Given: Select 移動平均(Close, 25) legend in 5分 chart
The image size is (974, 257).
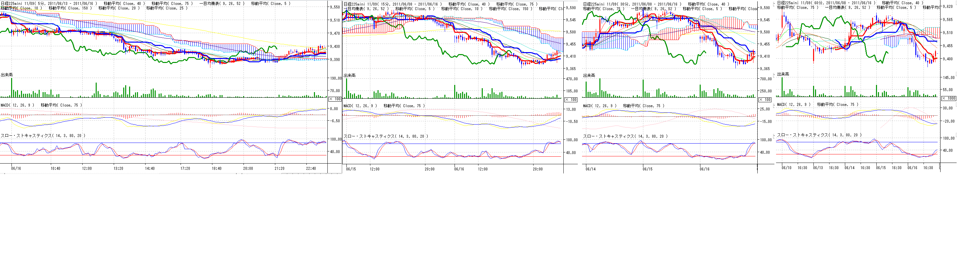Looking at the screenshot, I should 167,8.
